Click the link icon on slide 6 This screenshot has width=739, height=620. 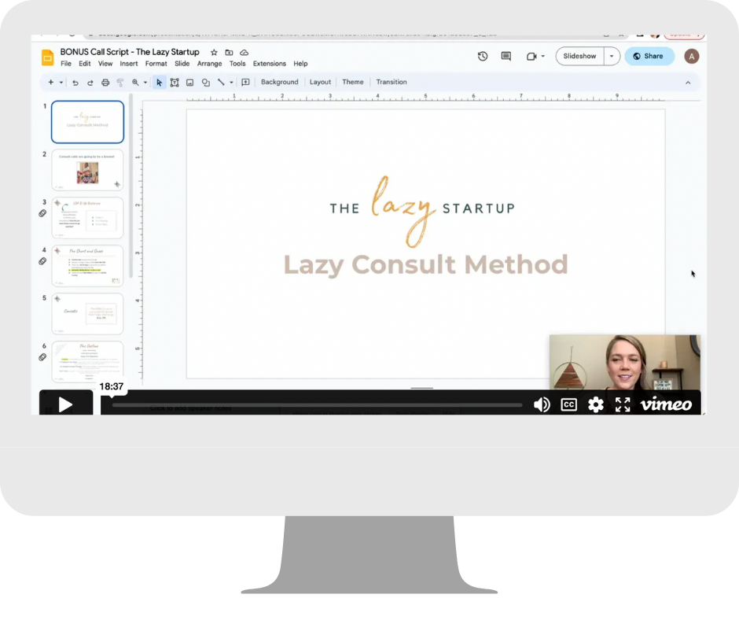click(x=42, y=357)
